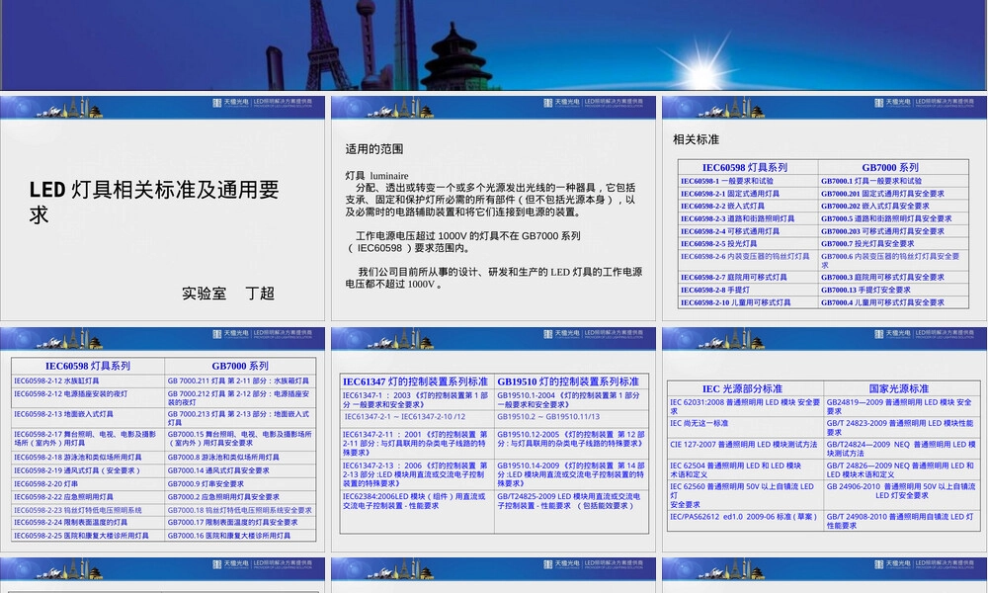Select cell 'GB7000.14 通风式灯具安全要求'

(240, 470)
